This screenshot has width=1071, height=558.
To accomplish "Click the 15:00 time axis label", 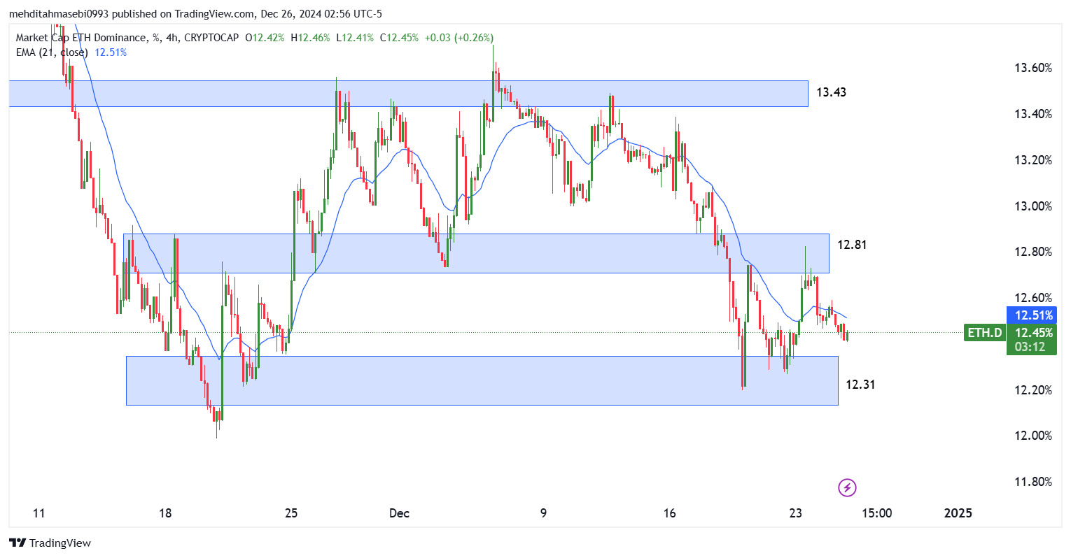I will coord(877,513).
